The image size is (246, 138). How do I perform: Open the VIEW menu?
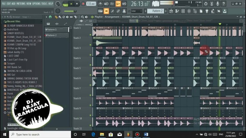29,3
